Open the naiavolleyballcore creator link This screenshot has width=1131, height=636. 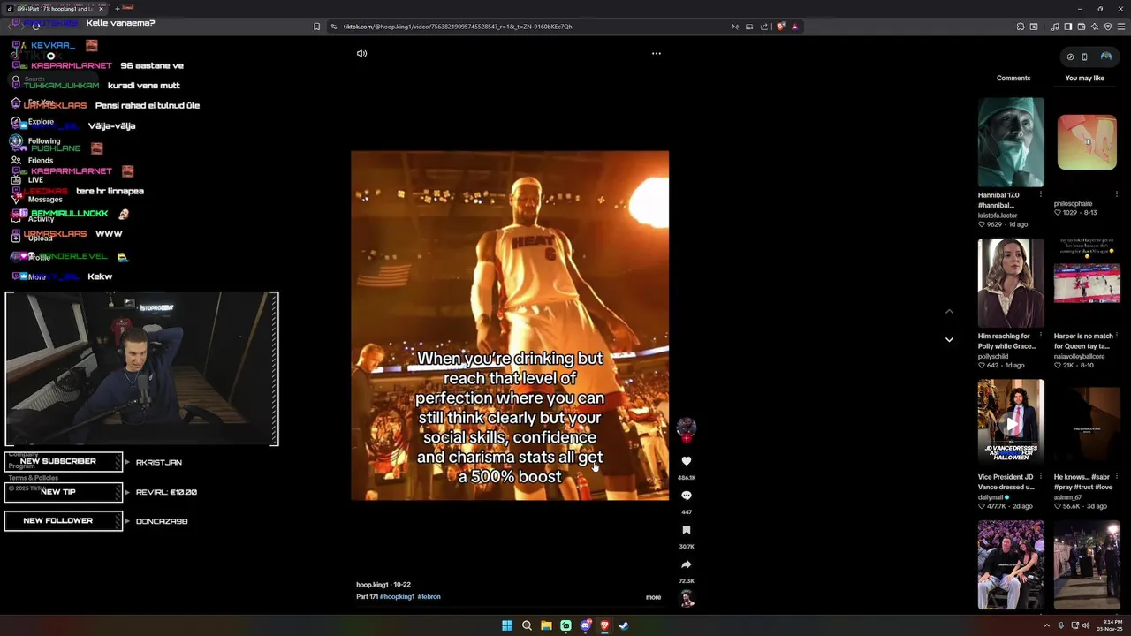click(x=1079, y=356)
